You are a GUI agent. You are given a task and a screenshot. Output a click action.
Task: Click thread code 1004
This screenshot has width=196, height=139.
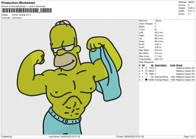point(173,77)
